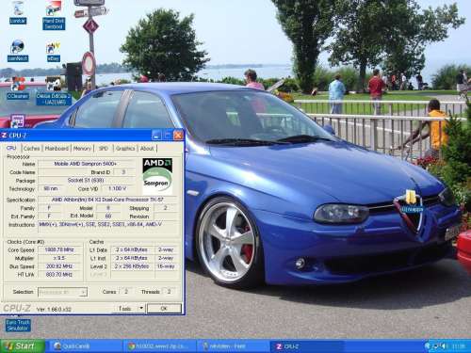Switch to the Mainboard tab
Image resolution: width=471 pixels, height=353 pixels.
coord(57,149)
